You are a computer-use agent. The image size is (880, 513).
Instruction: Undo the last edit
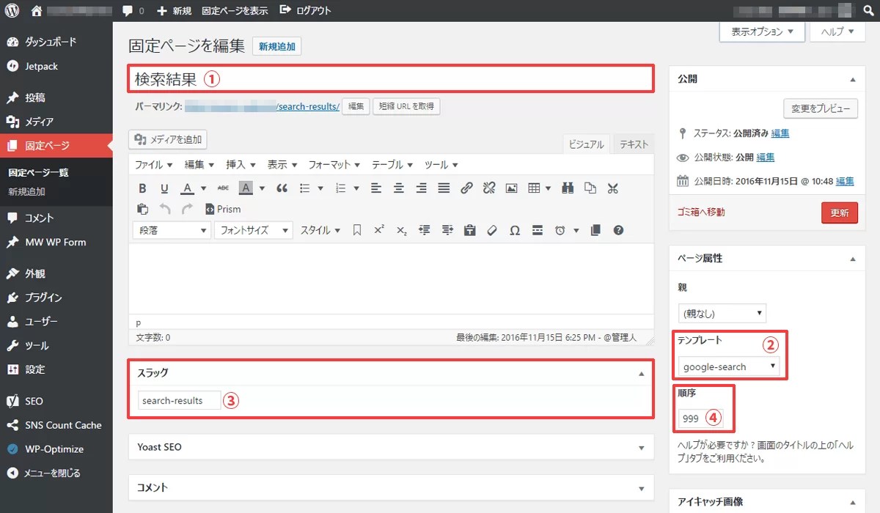pos(165,209)
